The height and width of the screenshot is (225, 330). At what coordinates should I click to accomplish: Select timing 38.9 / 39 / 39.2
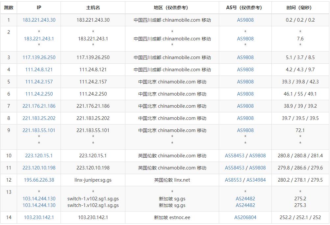(x=300, y=106)
